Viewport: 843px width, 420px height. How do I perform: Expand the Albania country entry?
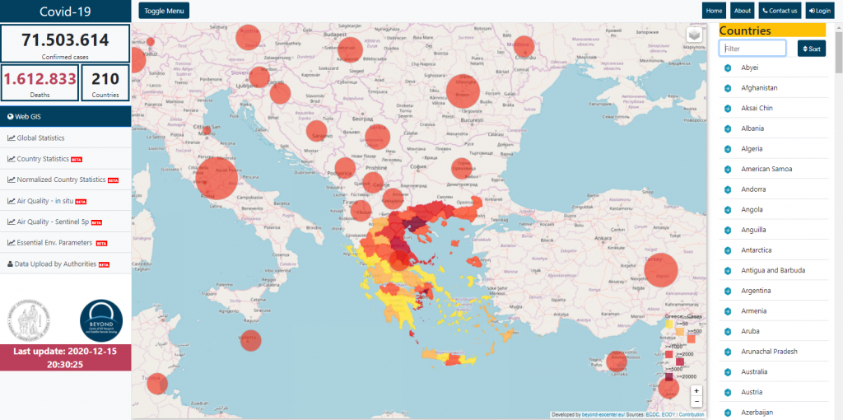(x=728, y=128)
